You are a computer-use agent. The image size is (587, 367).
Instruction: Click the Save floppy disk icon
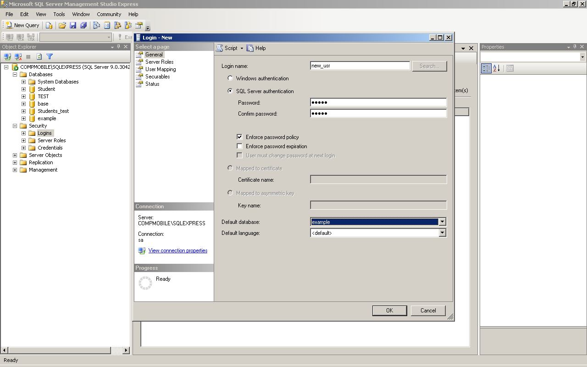click(x=73, y=25)
